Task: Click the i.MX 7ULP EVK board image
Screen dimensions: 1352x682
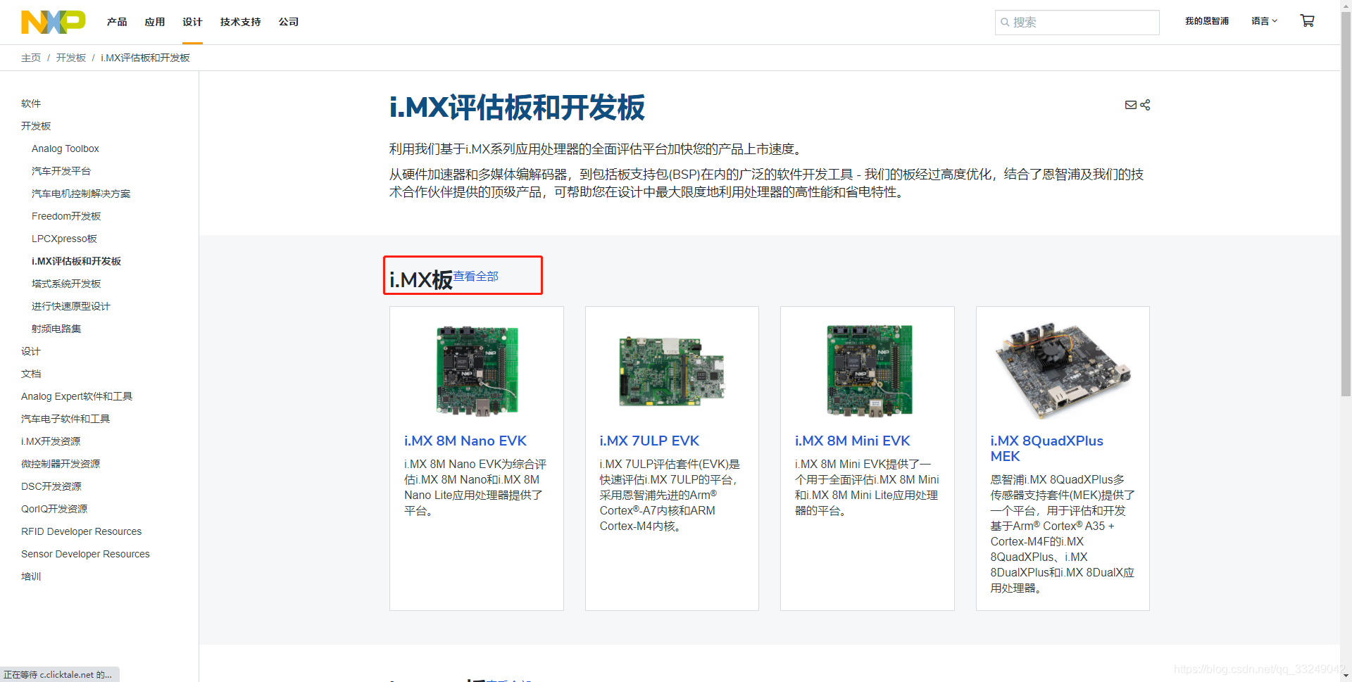Action: [672, 370]
